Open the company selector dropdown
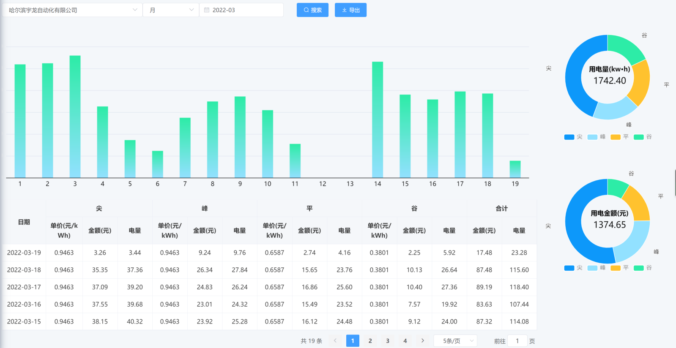This screenshot has height=348, width=676. [72, 10]
